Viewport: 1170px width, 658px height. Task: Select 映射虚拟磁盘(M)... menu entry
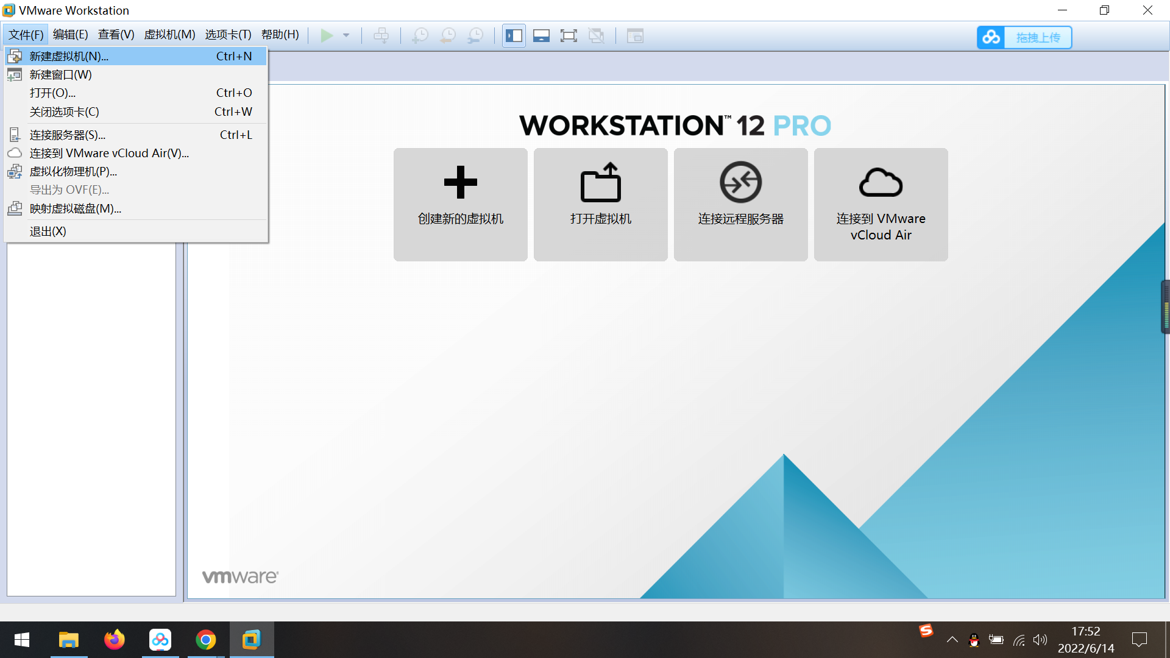135,208
